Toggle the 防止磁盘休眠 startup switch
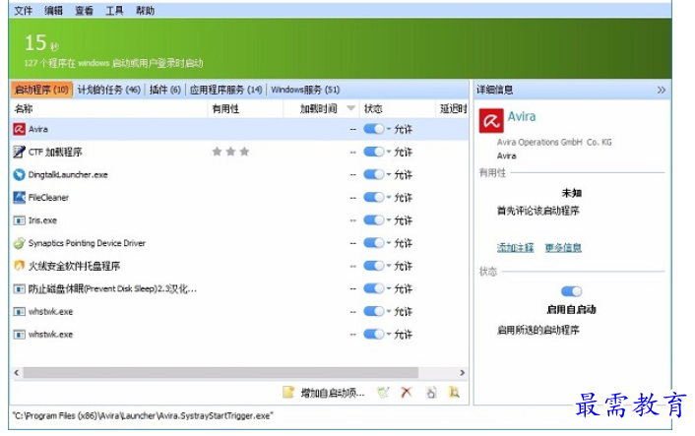Image resolution: width=695 pixels, height=436 pixels. point(374,288)
